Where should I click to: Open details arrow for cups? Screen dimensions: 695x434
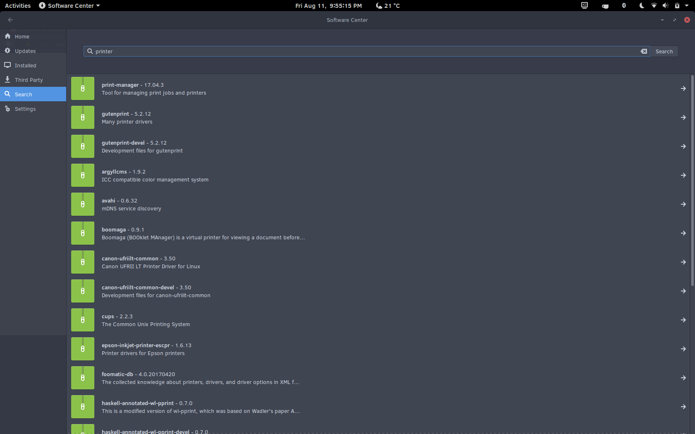(683, 320)
